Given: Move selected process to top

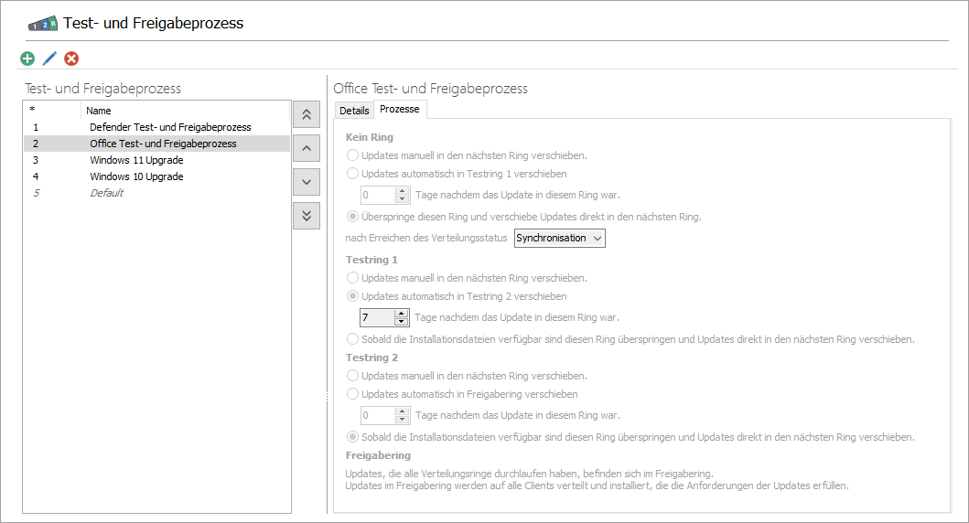Looking at the screenshot, I should point(307,114).
